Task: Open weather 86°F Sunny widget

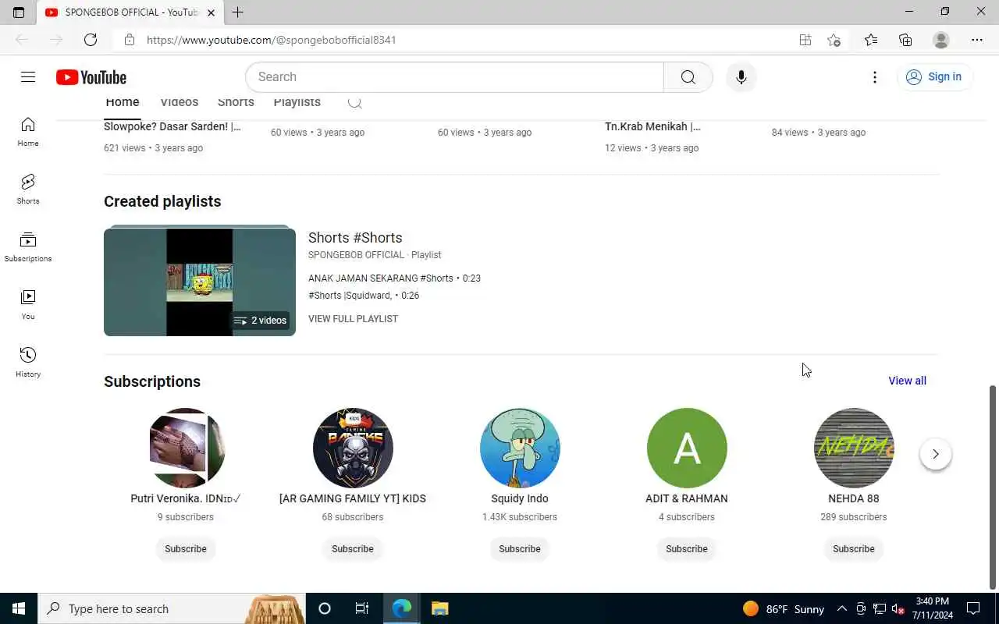Action: coord(783,609)
